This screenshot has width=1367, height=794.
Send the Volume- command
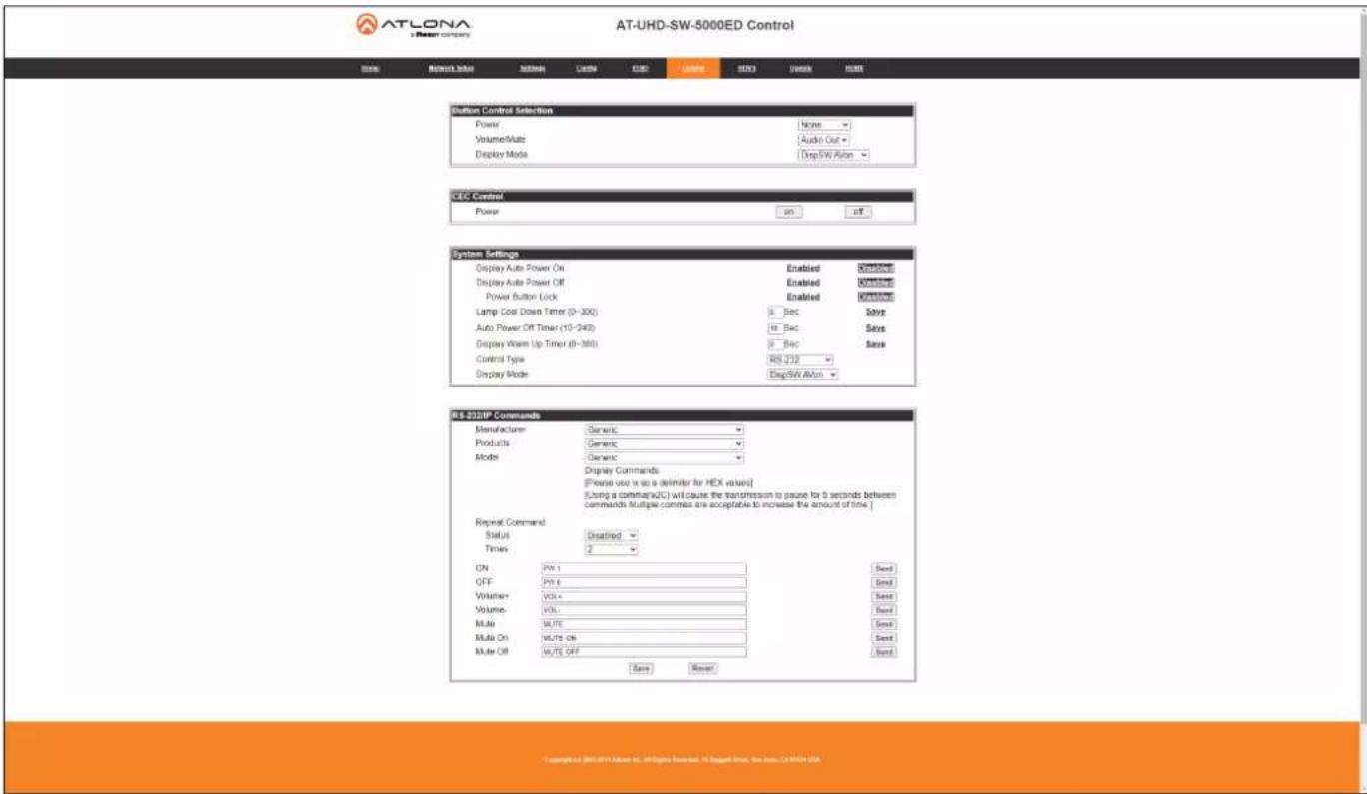click(884, 609)
